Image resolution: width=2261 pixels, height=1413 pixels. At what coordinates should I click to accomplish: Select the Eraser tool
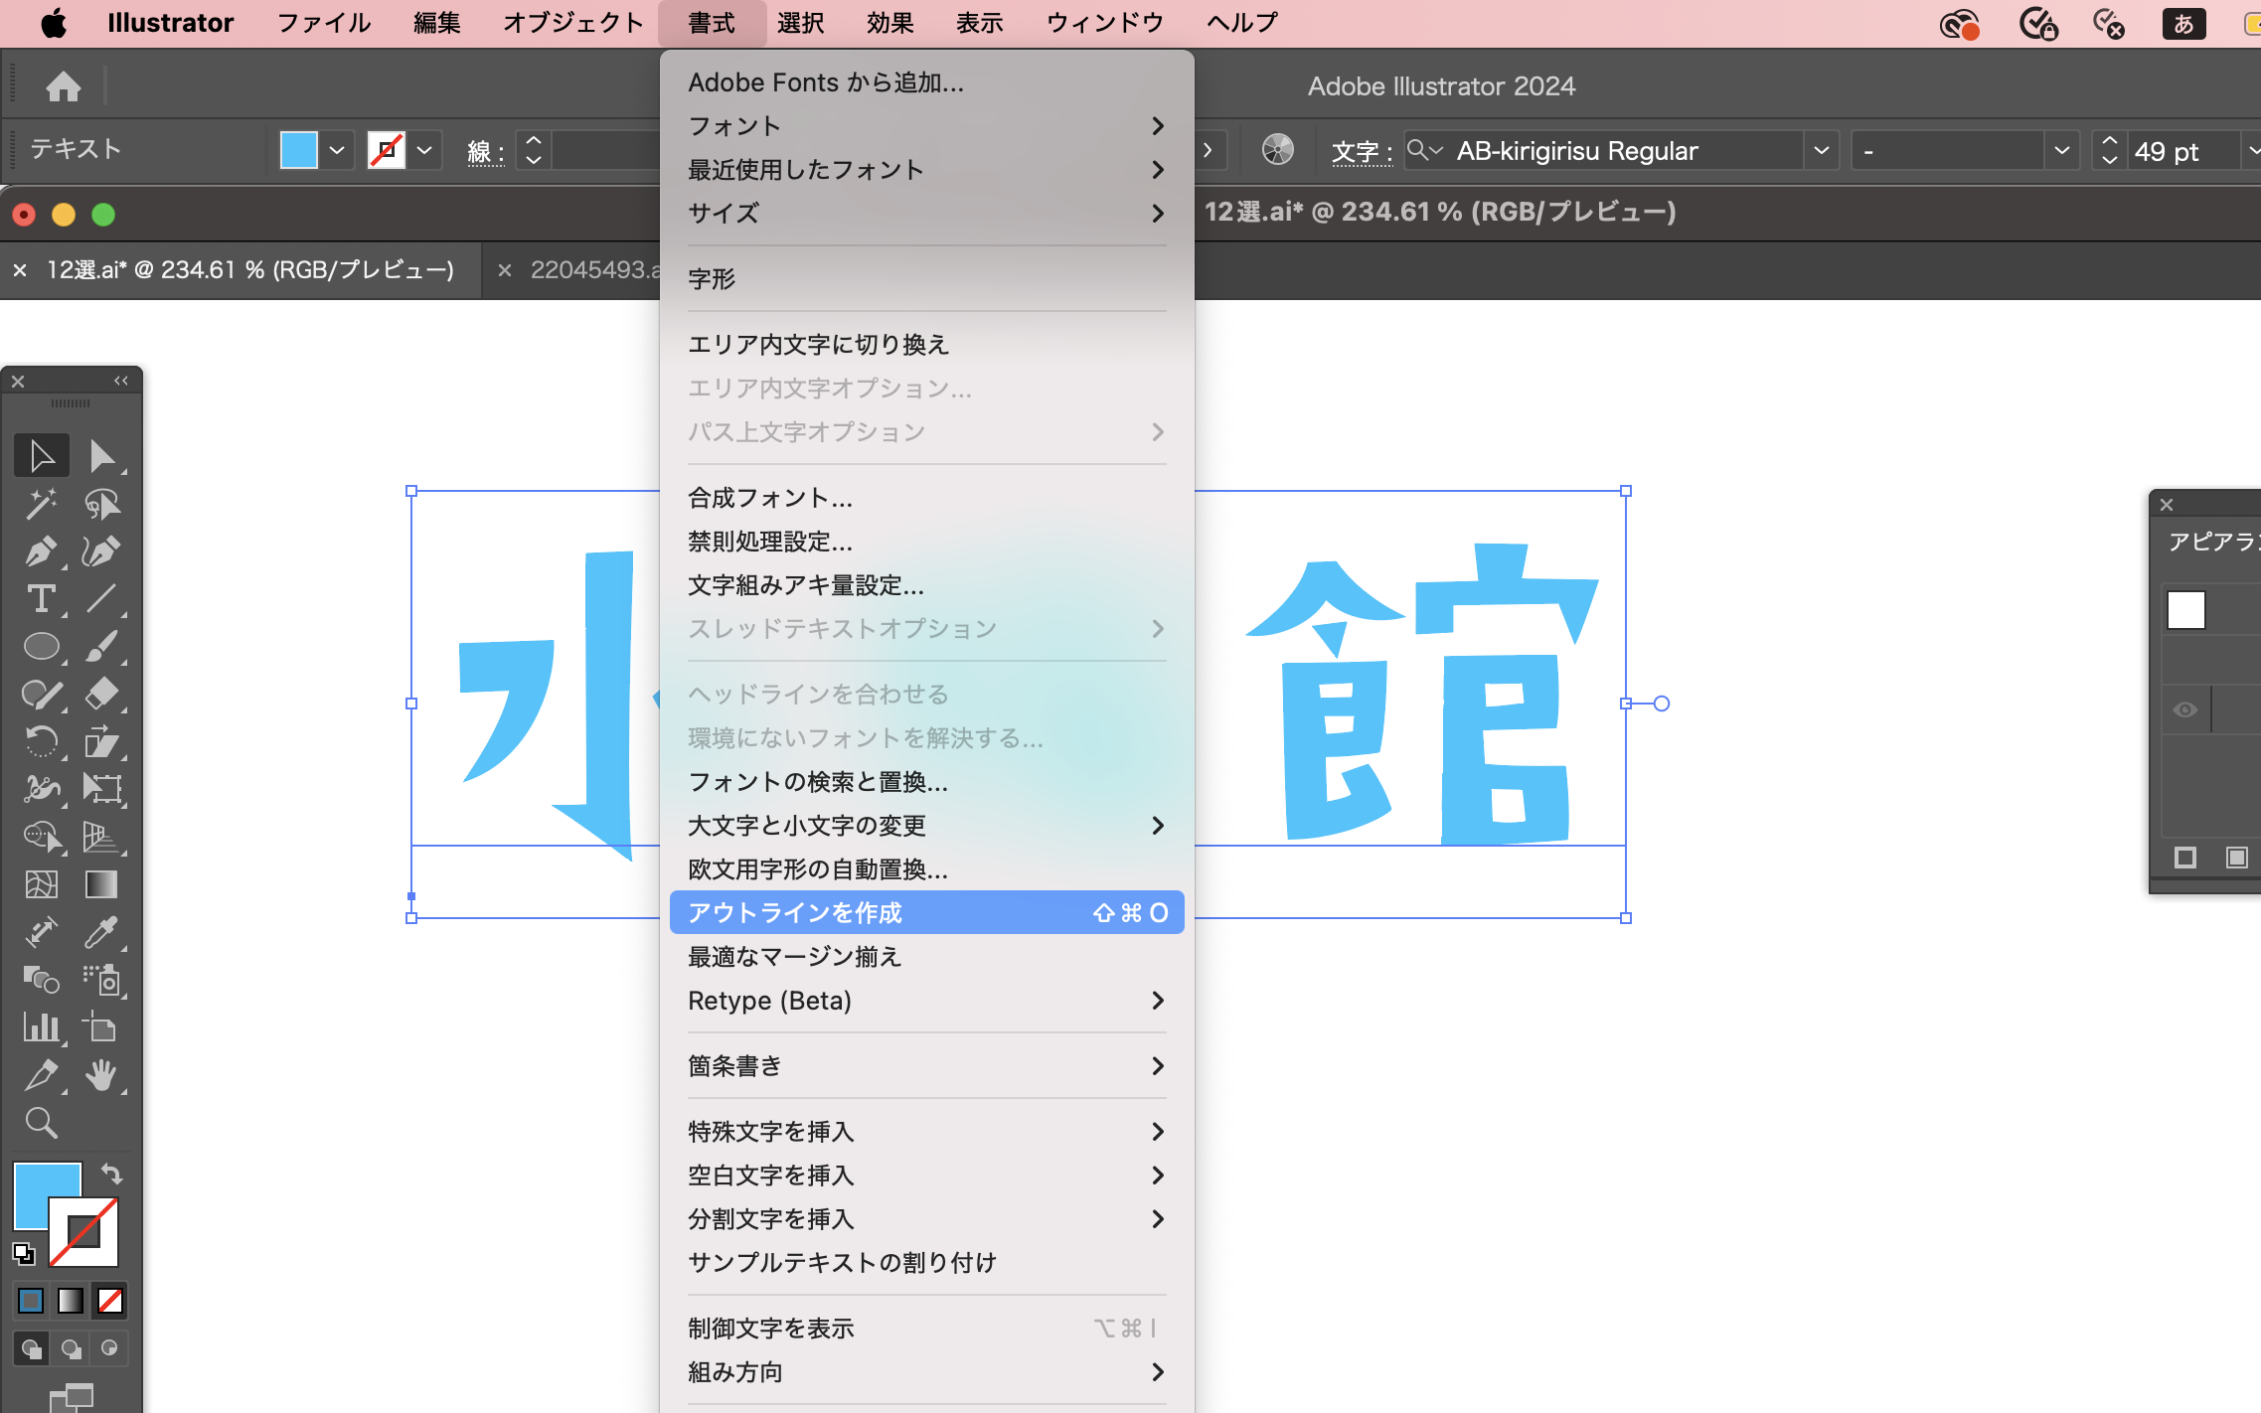101,694
